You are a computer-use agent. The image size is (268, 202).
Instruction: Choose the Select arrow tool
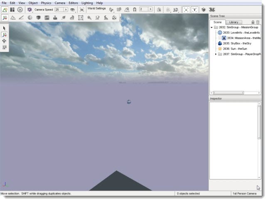(x=4, y=28)
